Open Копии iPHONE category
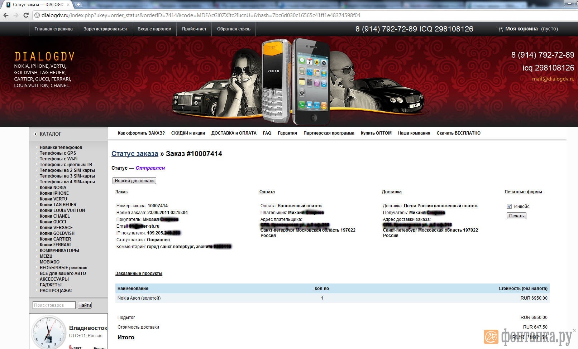 tap(54, 193)
